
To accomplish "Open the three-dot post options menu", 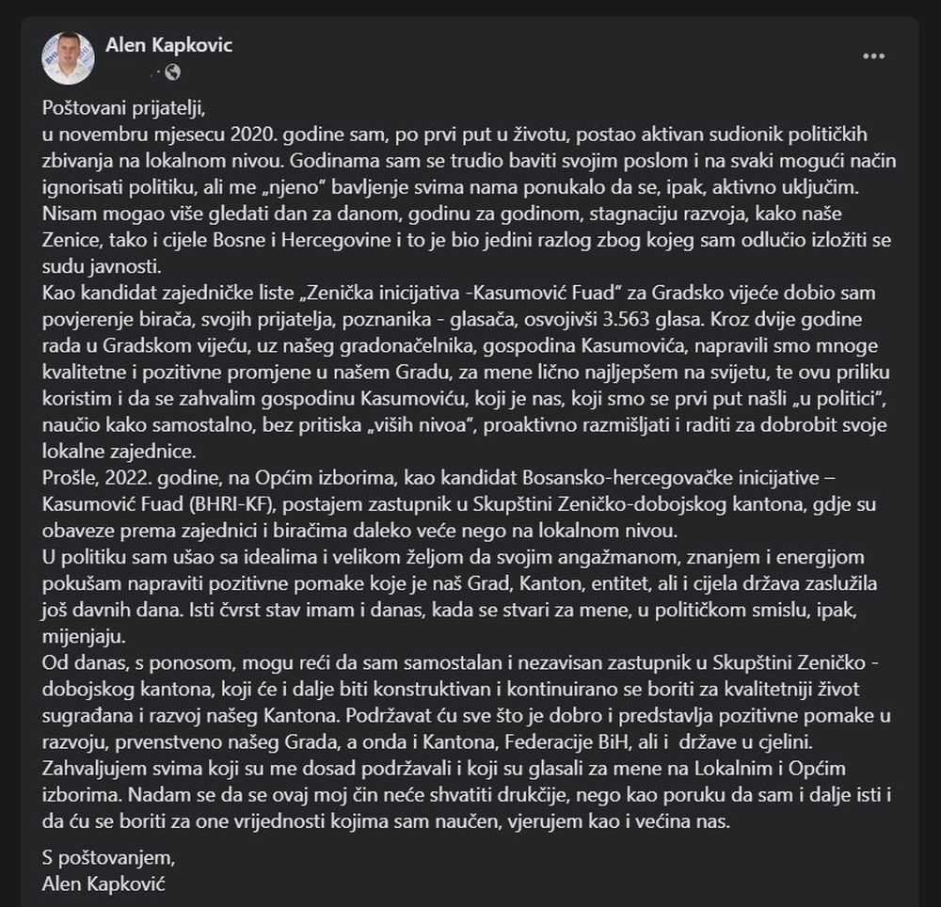I will [873, 56].
